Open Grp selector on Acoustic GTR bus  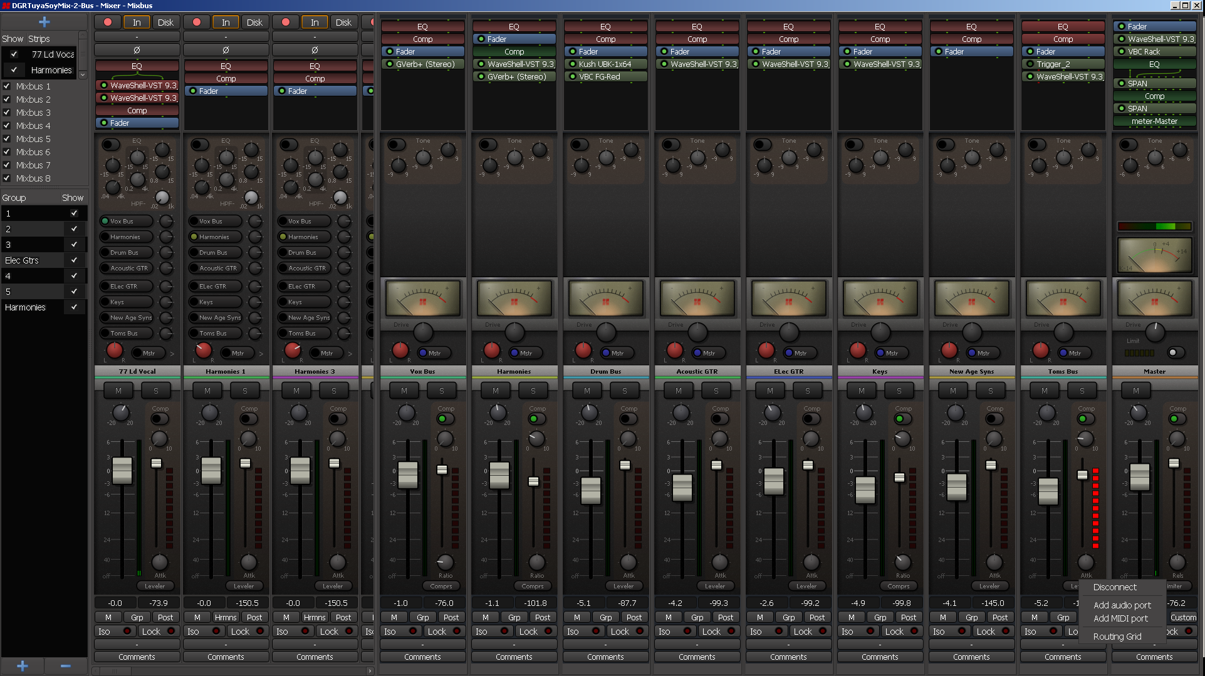[697, 617]
